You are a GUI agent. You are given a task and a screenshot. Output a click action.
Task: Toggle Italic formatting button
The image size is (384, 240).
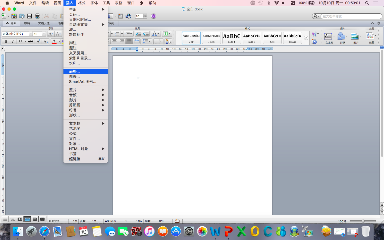[x=13, y=41]
